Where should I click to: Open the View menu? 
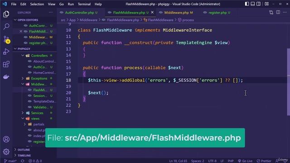52,4
